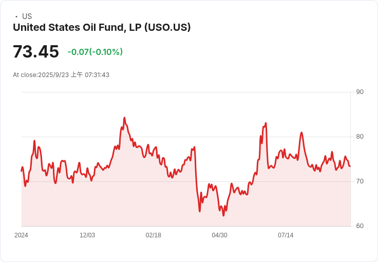Click the 02/18 date axis label
This screenshot has height=262, width=378.
(154, 235)
